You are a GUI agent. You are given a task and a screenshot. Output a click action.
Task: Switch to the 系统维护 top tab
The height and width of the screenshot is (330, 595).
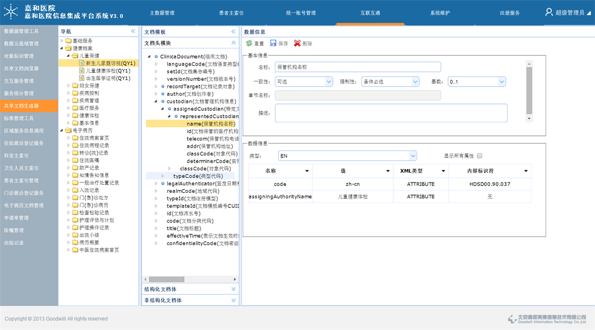point(440,13)
